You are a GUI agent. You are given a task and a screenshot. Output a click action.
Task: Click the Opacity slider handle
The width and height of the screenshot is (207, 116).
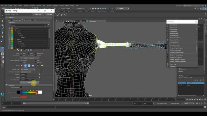[x=39, y=74]
